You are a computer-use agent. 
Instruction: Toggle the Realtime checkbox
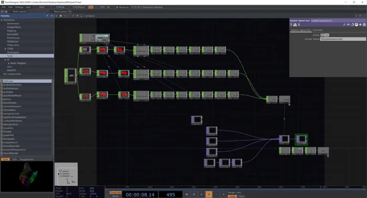click(x=117, y=7)
